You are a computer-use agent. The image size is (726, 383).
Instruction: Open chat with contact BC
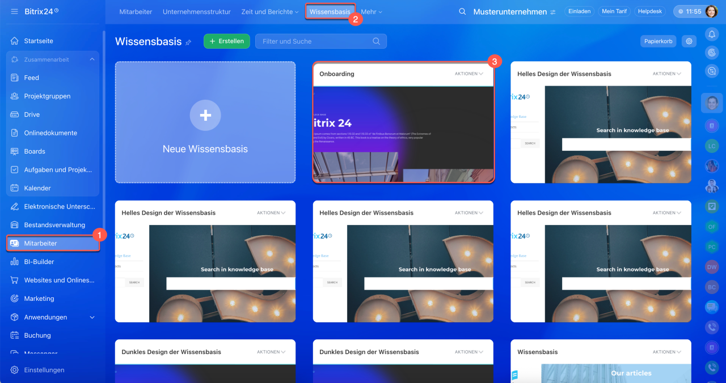pos(712,287)
